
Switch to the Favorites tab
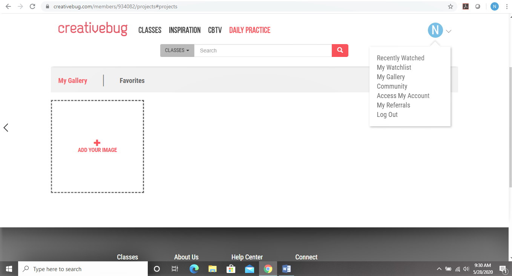click(x=132, y=81)
